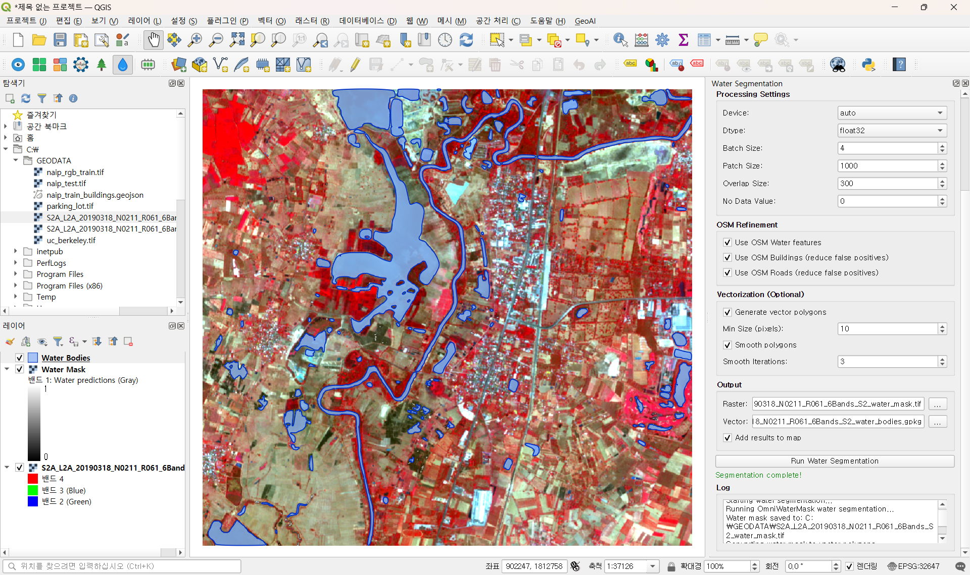Toggle the Smooth polygons checkbox

(727, 345)
